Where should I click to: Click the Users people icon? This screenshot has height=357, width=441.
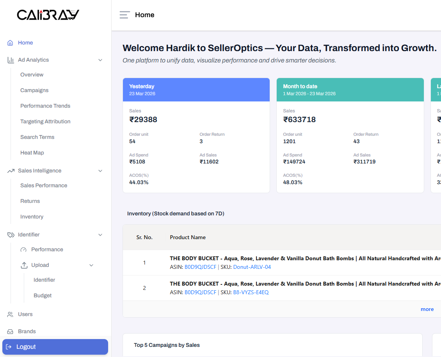point(11,314)
